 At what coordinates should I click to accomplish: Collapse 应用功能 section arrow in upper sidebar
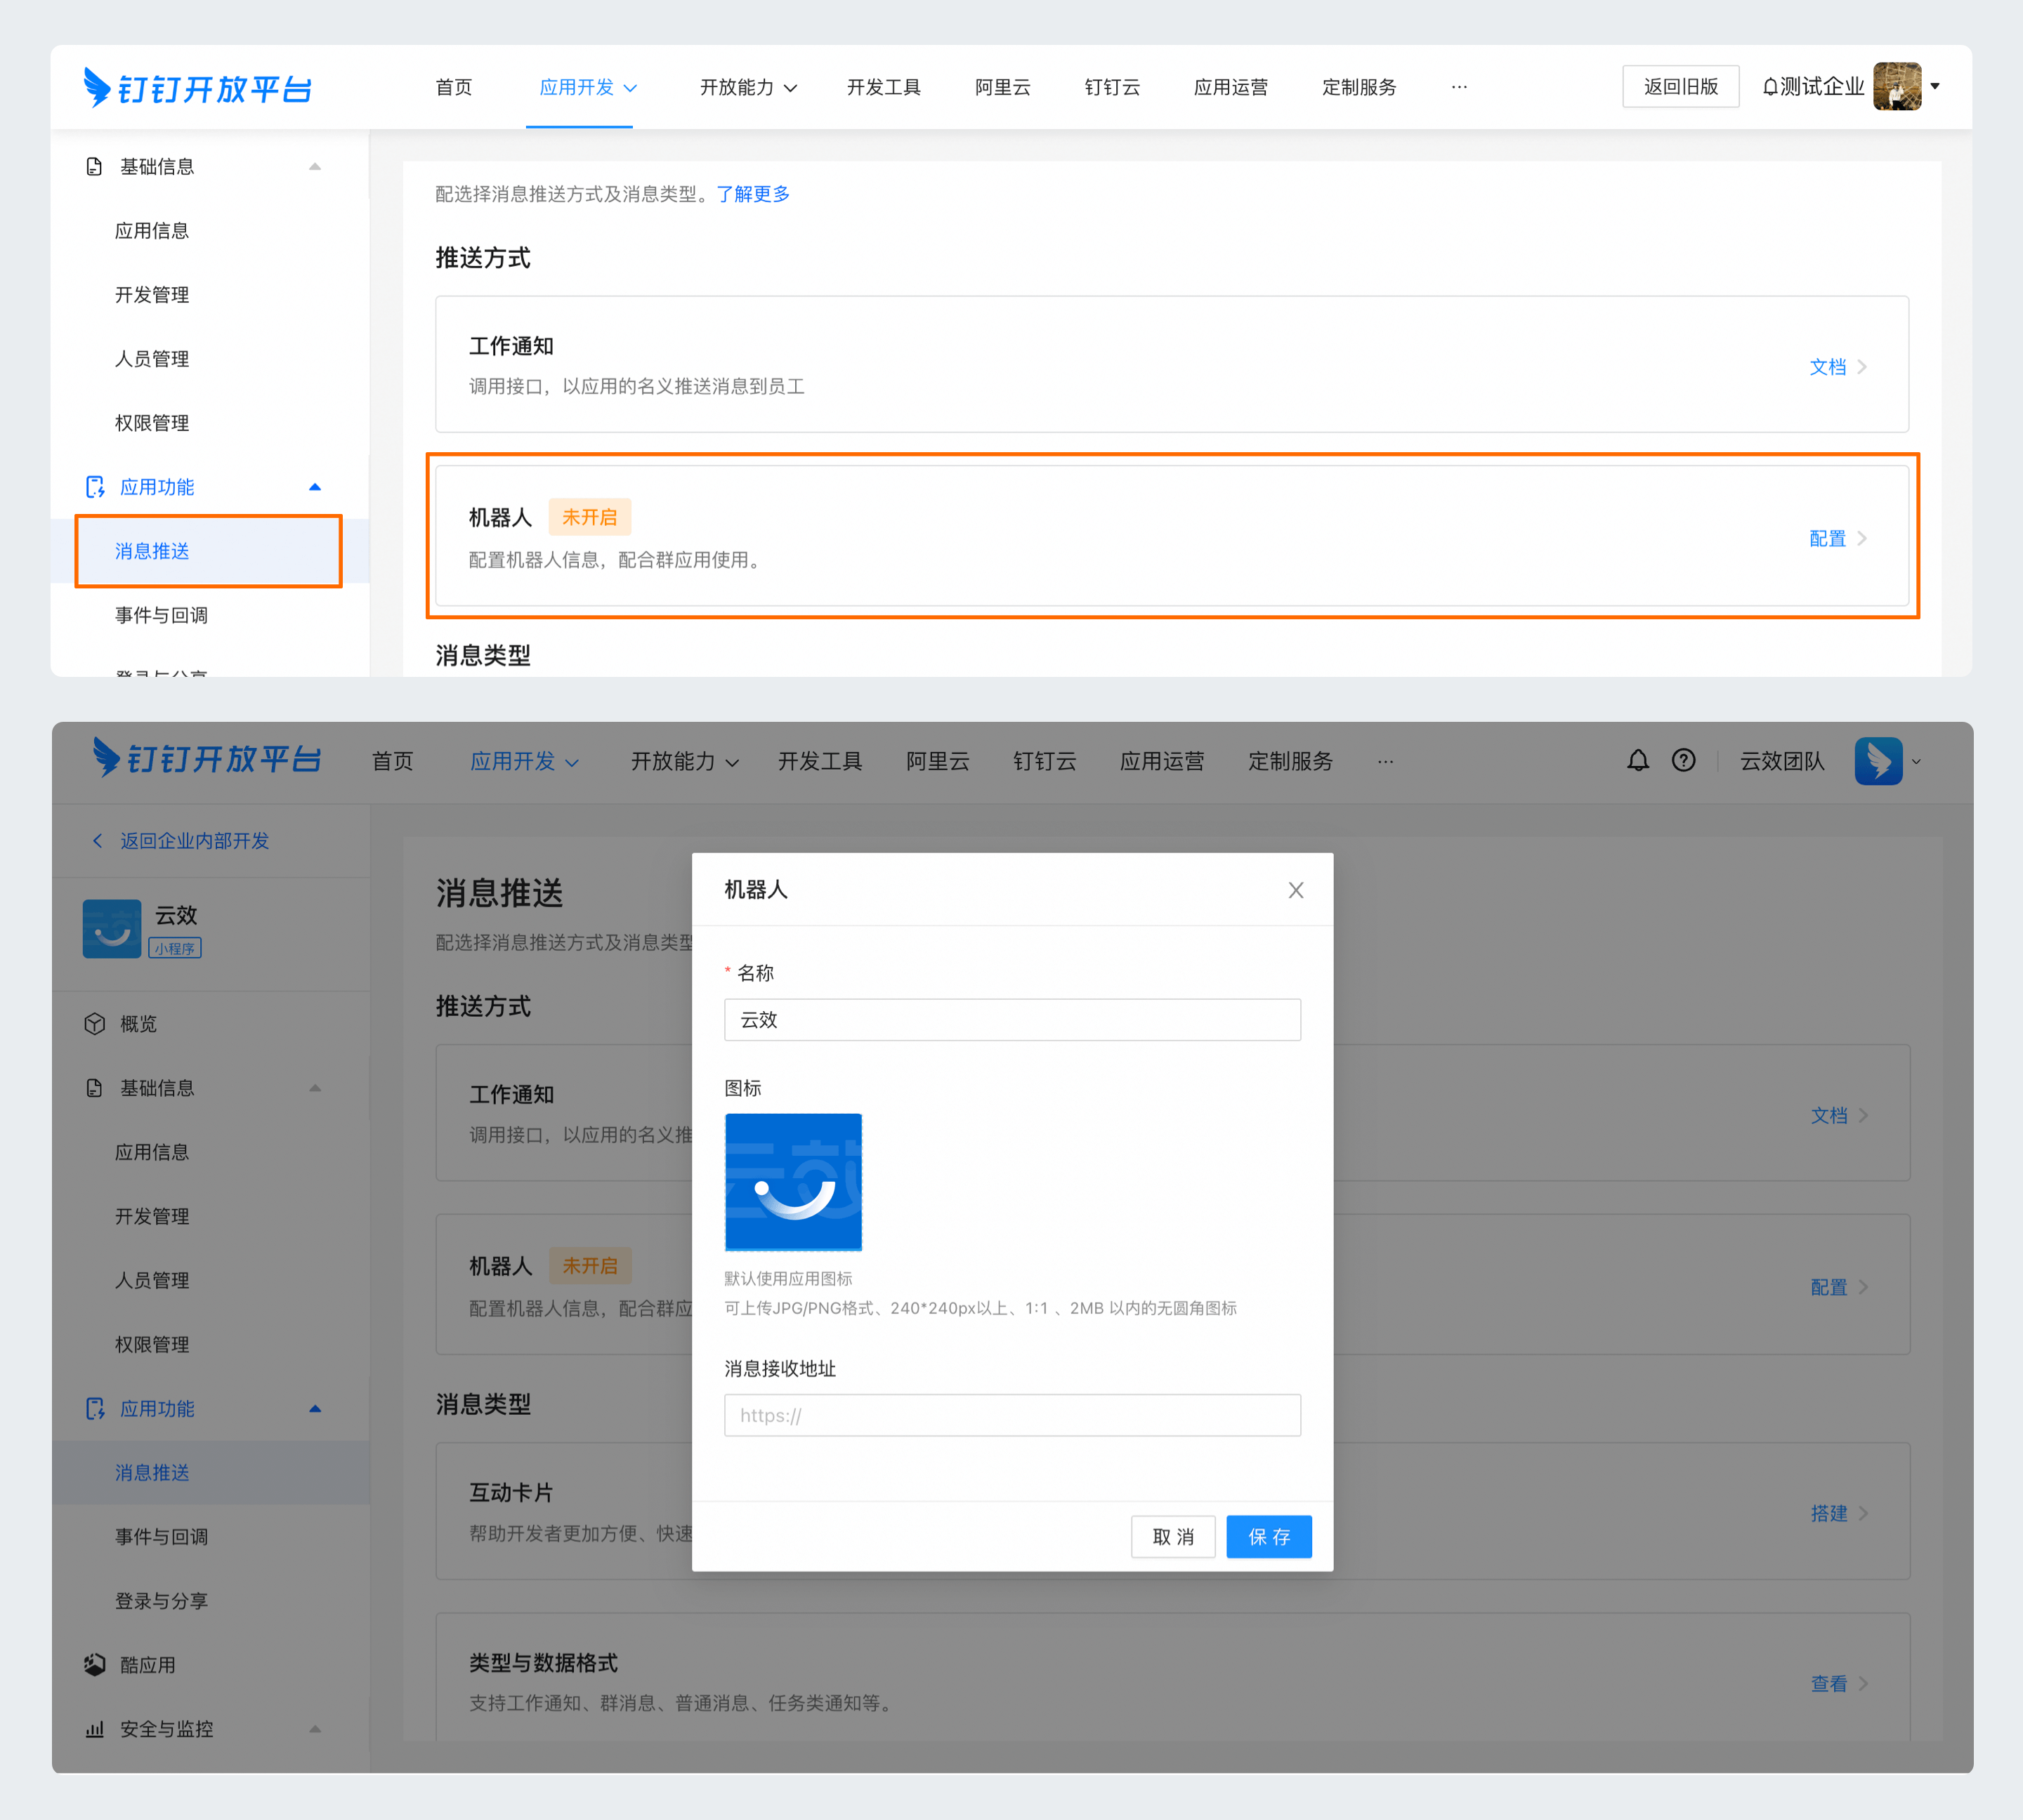pos(315,487)
